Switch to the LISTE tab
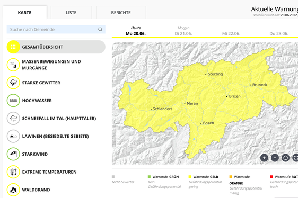This screenshot has width=298, height=198. (x=71, y=13)
